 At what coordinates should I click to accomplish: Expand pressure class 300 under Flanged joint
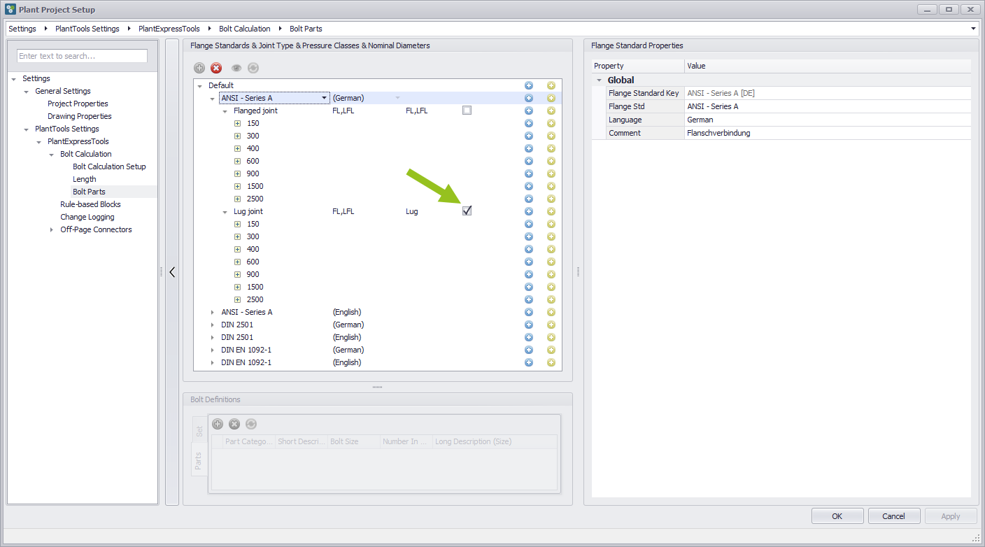237,136
